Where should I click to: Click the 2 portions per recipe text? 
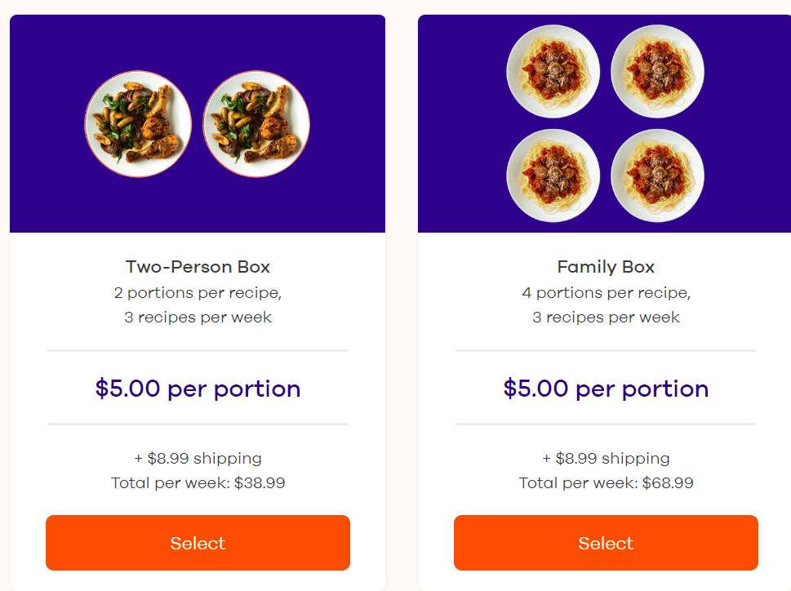pyautogui.click(x=197, y=292)
